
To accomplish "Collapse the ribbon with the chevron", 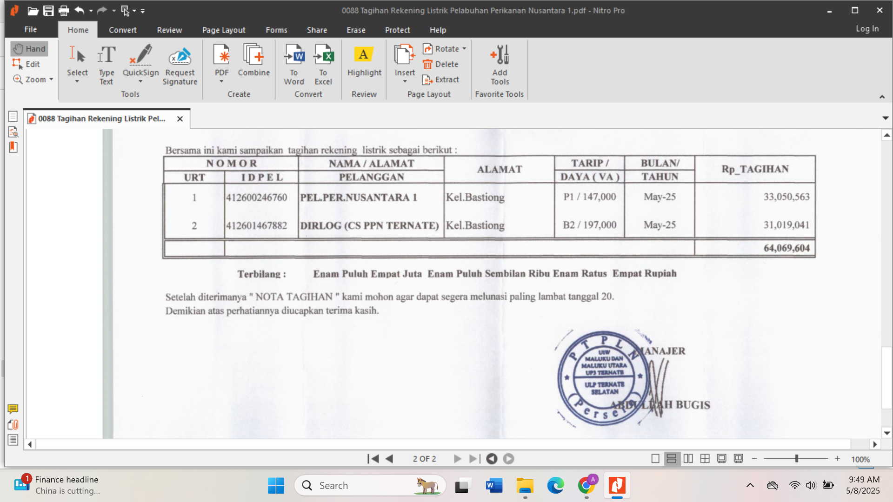I will click(882, 97).
